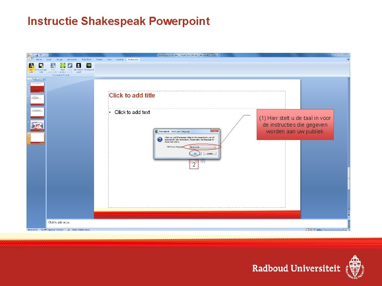Image resolution: width=382 pixels, height=286 pixels.
Task: Click the theme name in status bar
Action: tap(52, 229)
